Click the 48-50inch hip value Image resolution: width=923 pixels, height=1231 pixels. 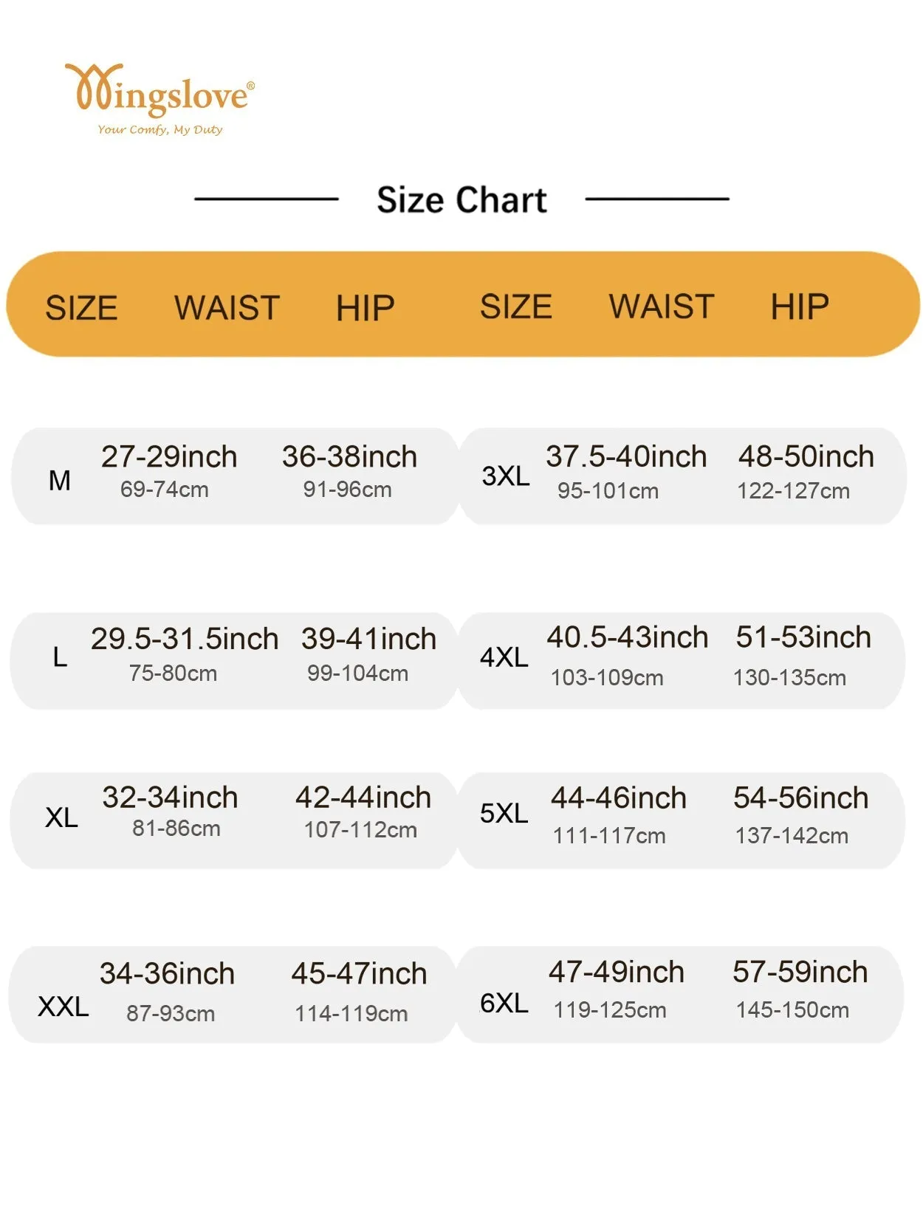tap(806, 457)
